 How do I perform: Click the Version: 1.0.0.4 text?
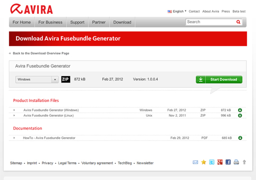point(145,79)
